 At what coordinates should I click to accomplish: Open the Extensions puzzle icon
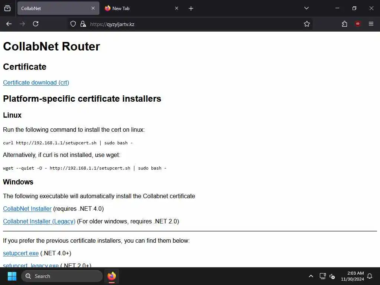click(x=345, y=24)
